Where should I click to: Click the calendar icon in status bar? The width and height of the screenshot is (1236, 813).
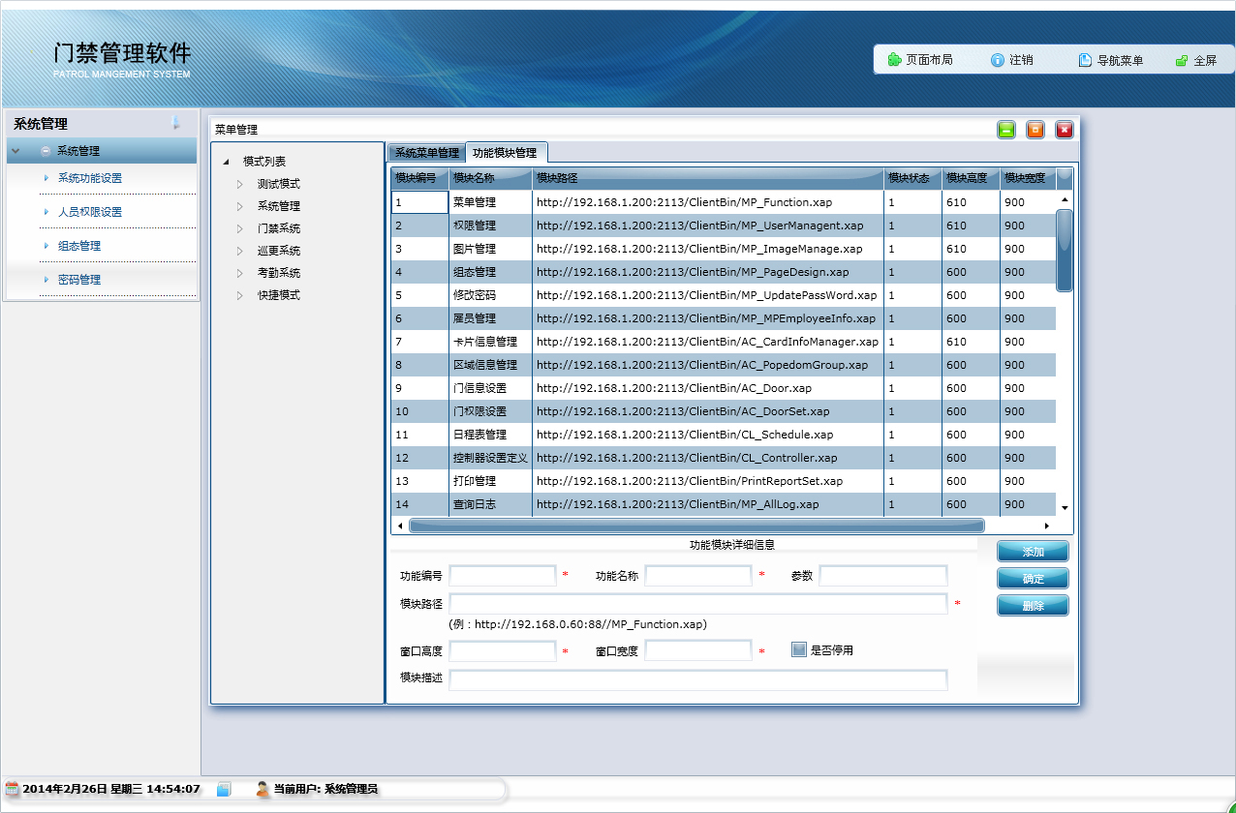coord(13,789)
